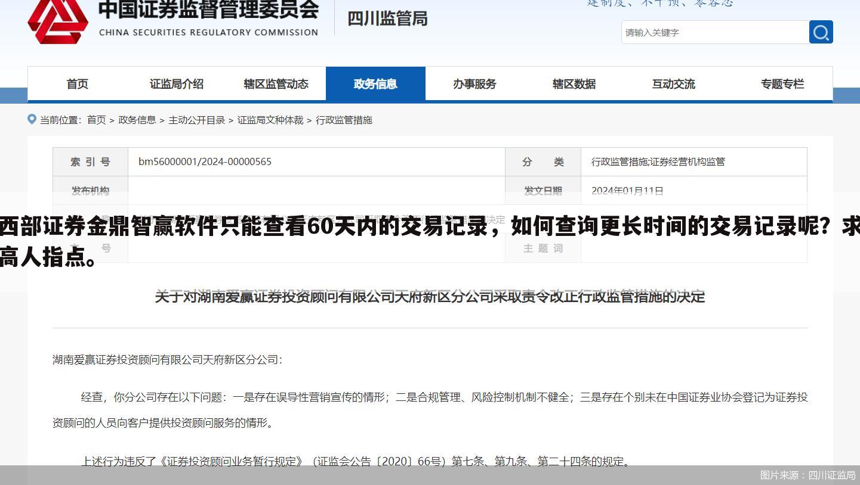The width and height of the screenshot is (860, 485).
Task: Click the salutation line 湖南爱赢证券投资顾问有限公司天府新区分公司:
Action: [x=167, y=359]
